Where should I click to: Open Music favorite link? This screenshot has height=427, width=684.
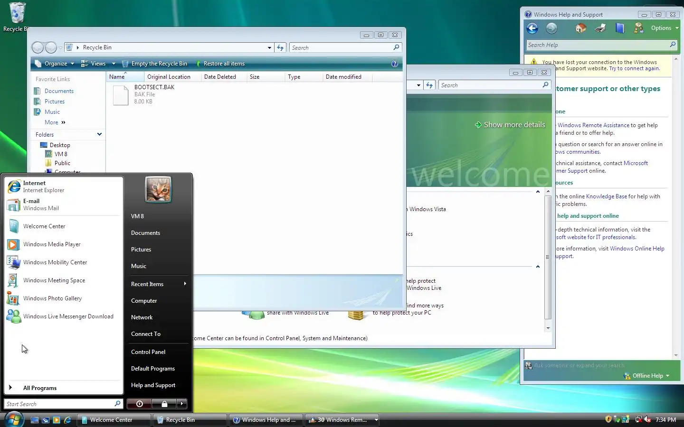[52, 112]
